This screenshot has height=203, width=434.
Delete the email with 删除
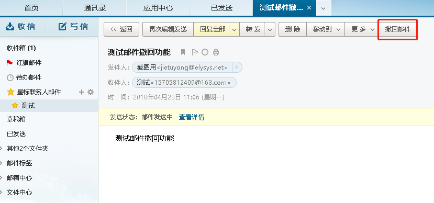[293, 29]
